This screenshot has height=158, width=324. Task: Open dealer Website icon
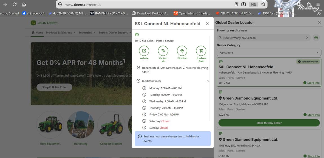pyautogui.click(x=144, y=51)
